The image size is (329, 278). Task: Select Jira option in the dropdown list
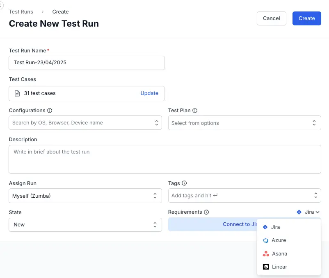click(275, 227)
